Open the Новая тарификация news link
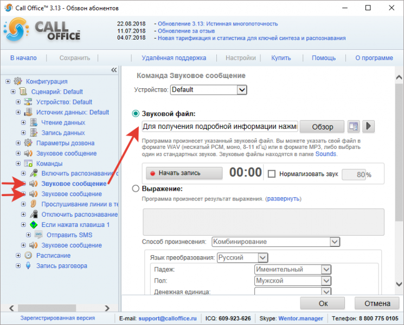This screenshot has height=325, width=404. point(252,38)
